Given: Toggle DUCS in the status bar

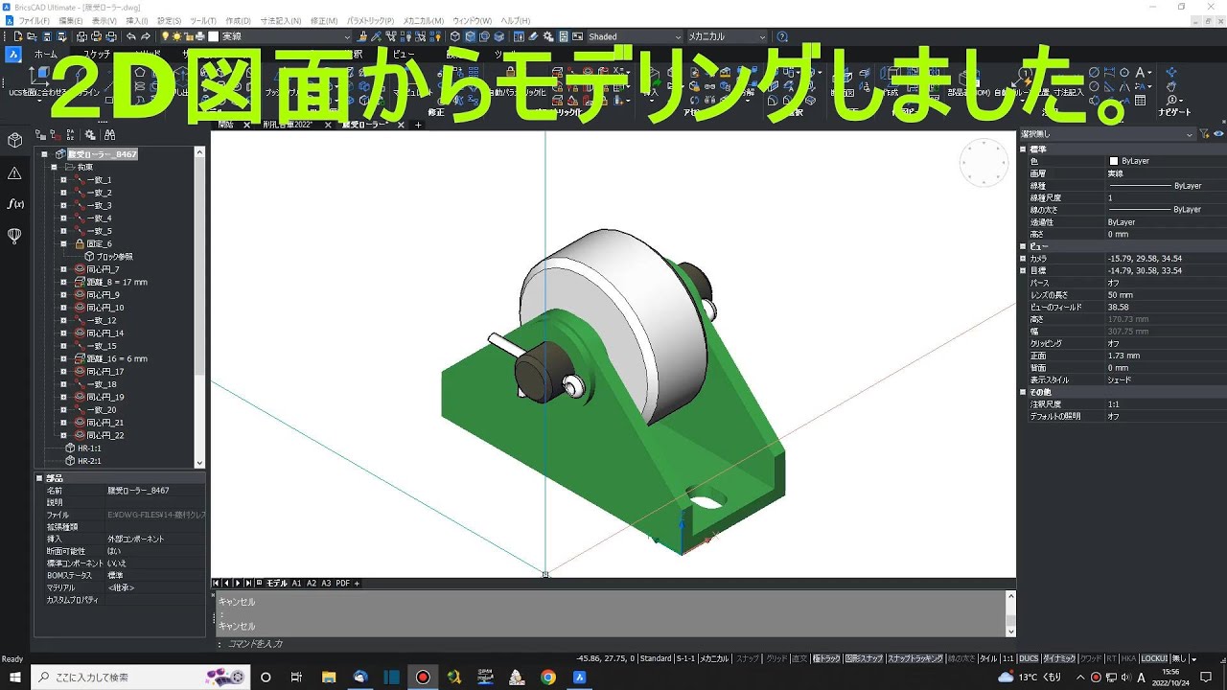Looking at the screenshot, I should pos(1029,659).
